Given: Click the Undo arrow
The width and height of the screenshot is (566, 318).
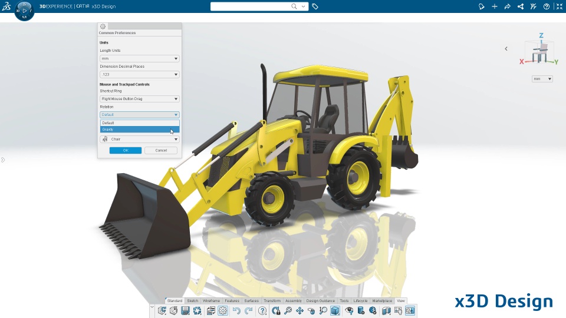Looking at the screenshot, I should point(236,311).
